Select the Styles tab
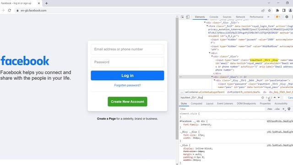 [x=184, y=104]
